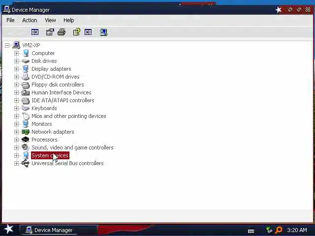This screenshot has height=236, width=315.
Task: Click the Show/Hide Action Pane toolbar icon
Action: [88, 32]
